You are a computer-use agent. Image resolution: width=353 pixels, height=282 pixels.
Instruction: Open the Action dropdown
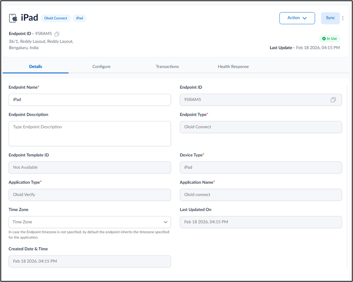point(297,18)
